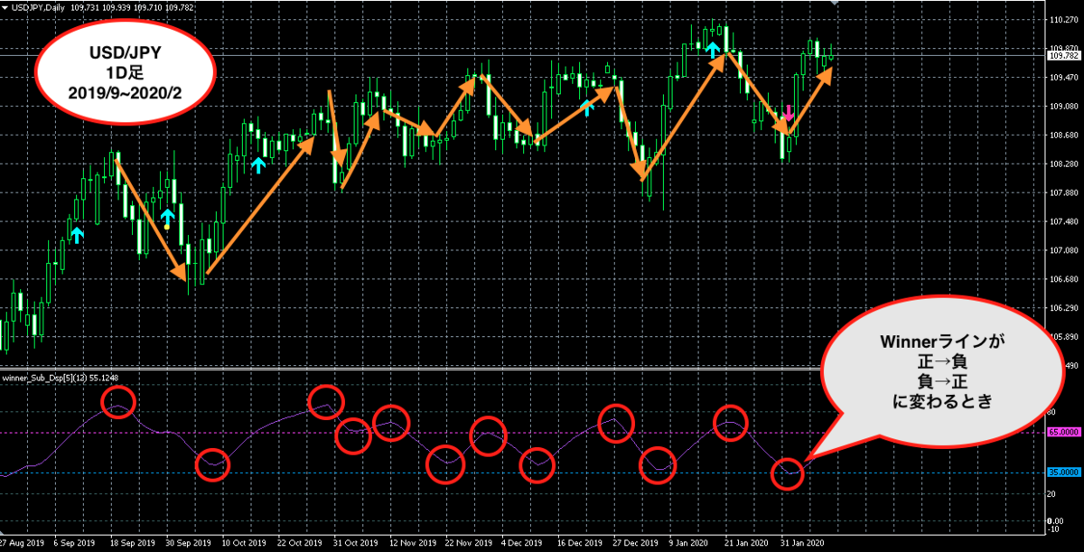Click the blue 35.0000 level tag
This screenshot has width=1084, height=552.
click(1064, 472)
